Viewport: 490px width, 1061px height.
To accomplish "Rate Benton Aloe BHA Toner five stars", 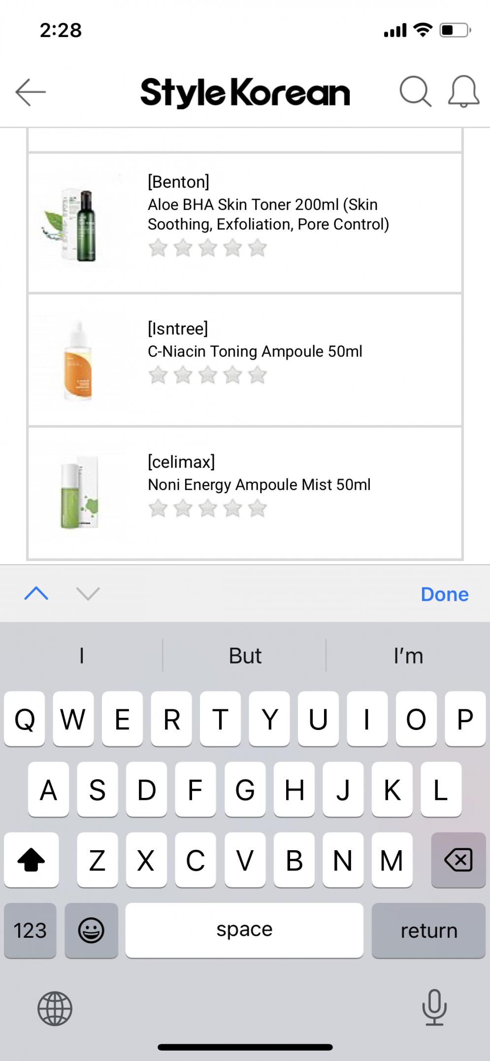I will [257, 248].
